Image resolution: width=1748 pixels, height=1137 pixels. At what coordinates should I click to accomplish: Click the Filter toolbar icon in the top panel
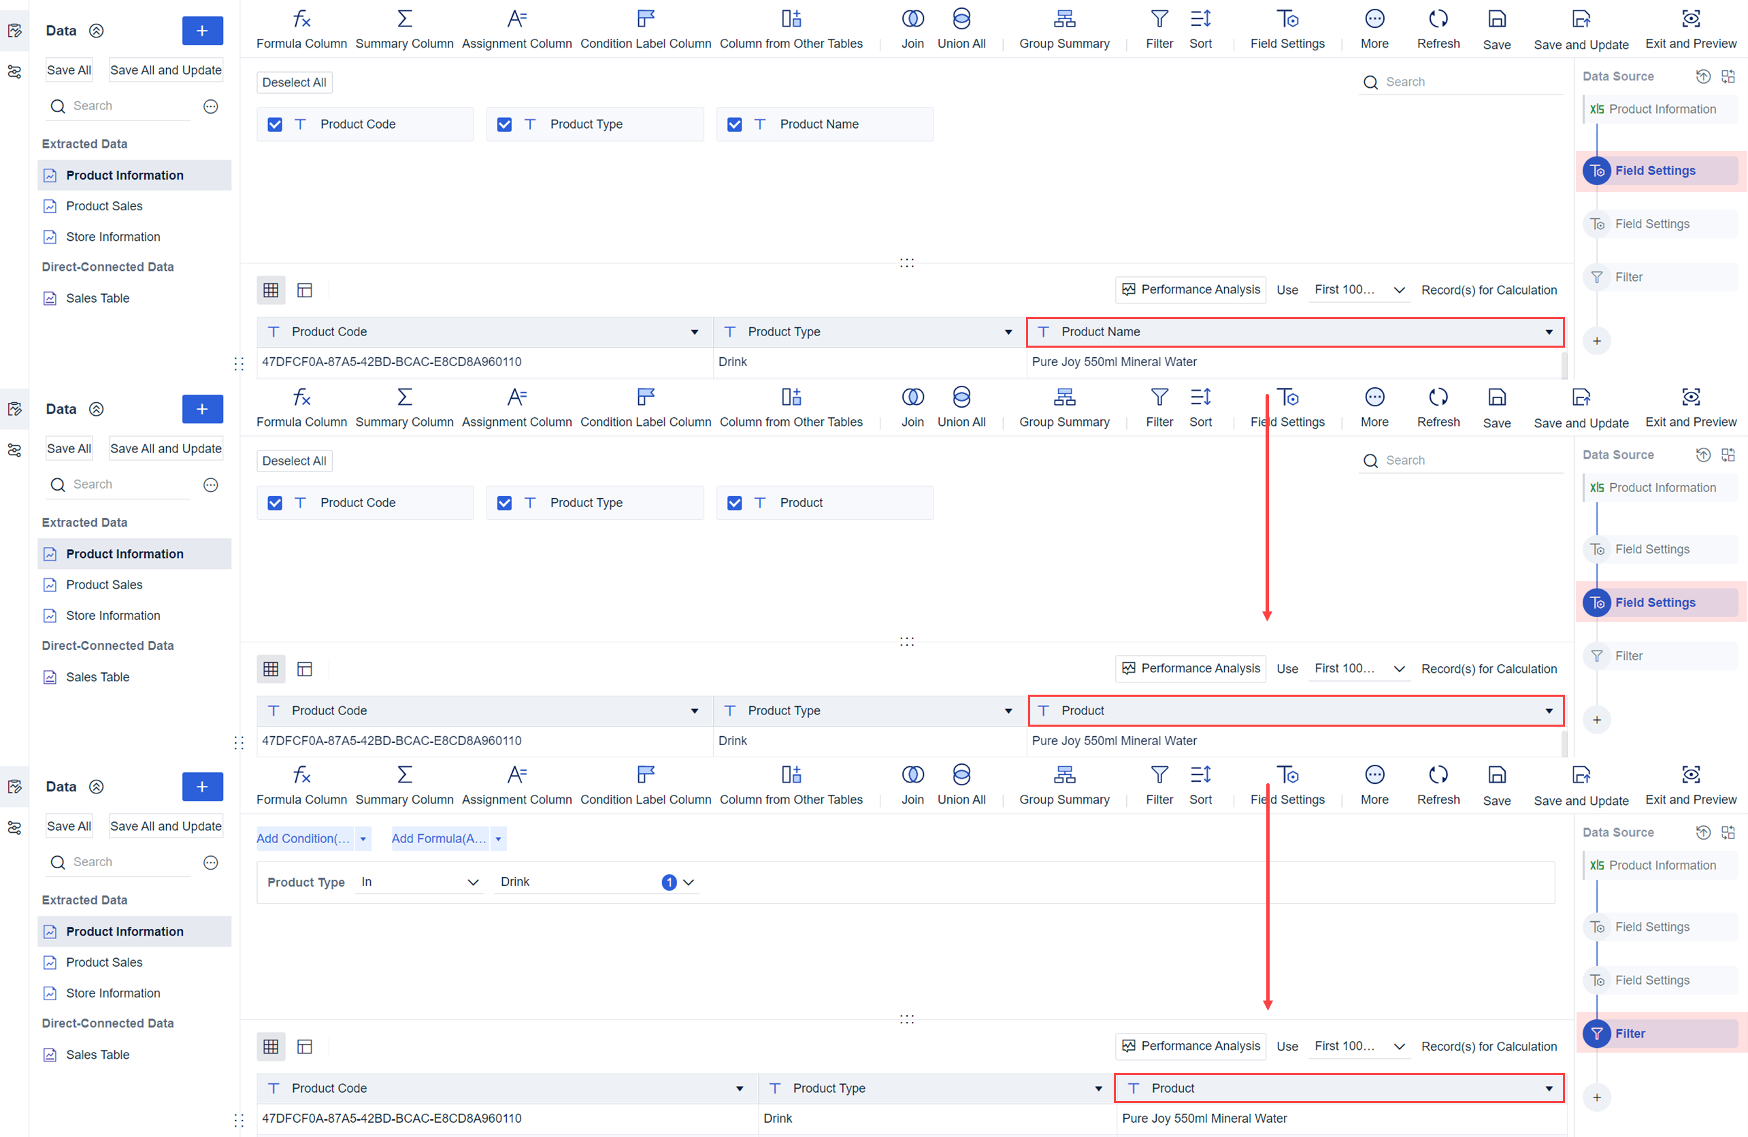(1159, 19)
